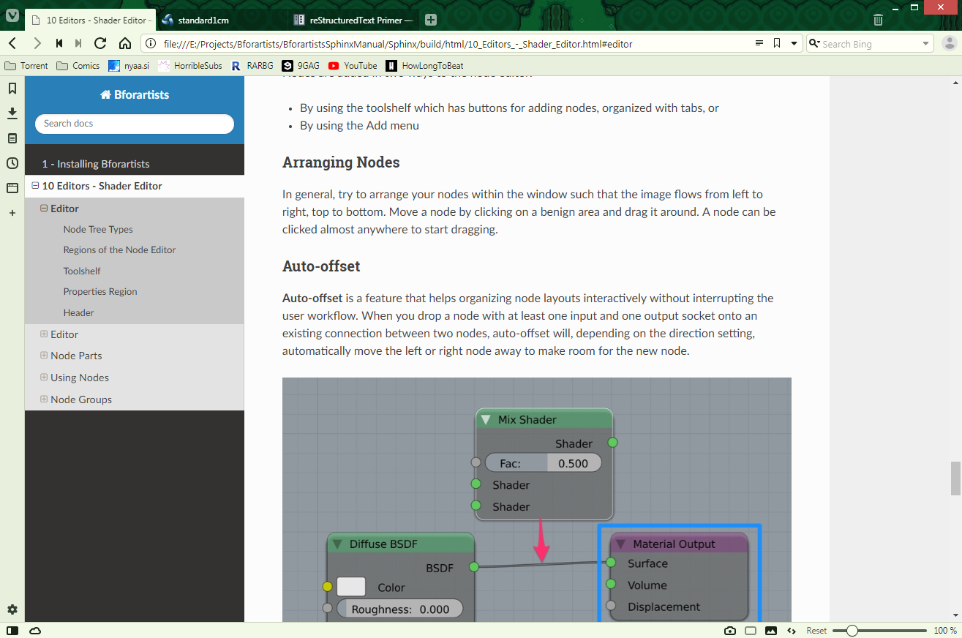Add a new web panel
Image resolution: width=962 pixels, height=638 pixels.
point(12,213)
